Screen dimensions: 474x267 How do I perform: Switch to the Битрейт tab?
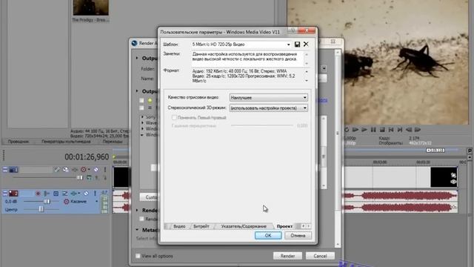point(201,226)
